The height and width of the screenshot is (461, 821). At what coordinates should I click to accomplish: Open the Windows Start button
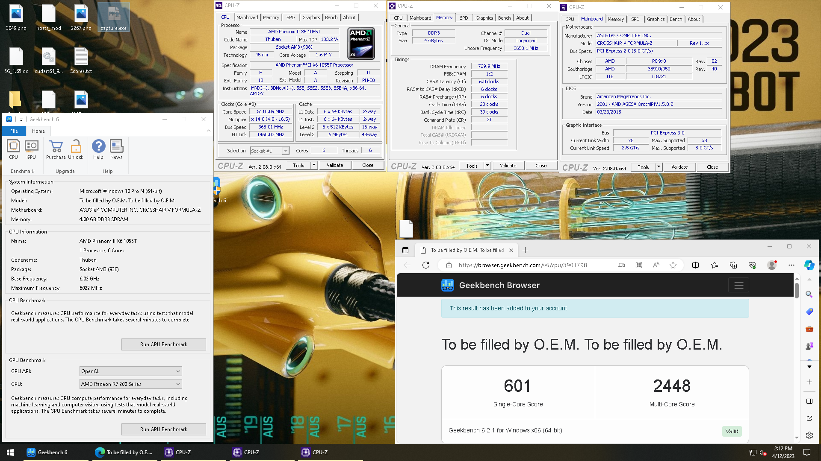[10, 452]
